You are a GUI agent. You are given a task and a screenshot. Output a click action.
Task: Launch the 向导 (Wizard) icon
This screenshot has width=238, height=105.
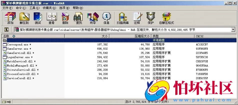click(x=93, y=18)
